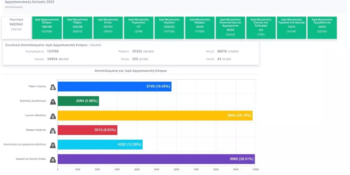Screen dimensions: 350x175
Task: Choose the Κωνσταντίας και Αμμοχώστου district tab
Action: coord(230,27)
